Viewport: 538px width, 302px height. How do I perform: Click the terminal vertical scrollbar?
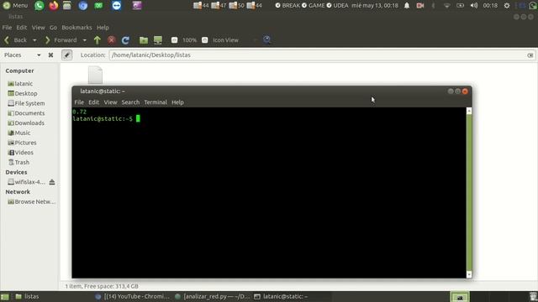coord(469,193)
